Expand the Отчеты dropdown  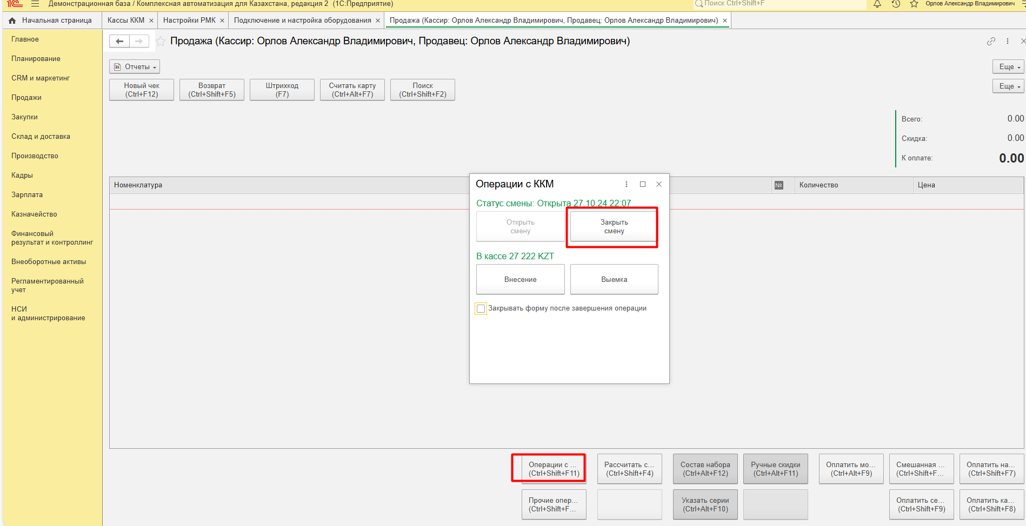coord(135,67)
